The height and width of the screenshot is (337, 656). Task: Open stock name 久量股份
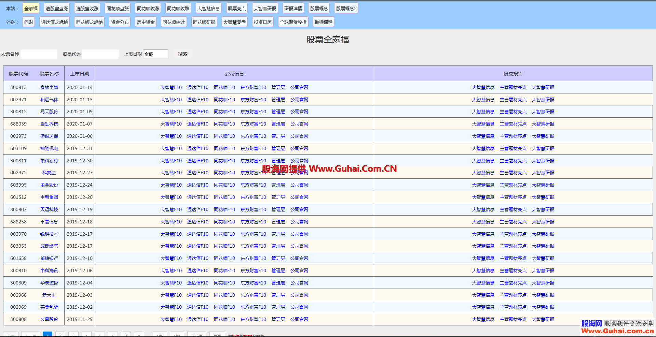pos(49,319)
